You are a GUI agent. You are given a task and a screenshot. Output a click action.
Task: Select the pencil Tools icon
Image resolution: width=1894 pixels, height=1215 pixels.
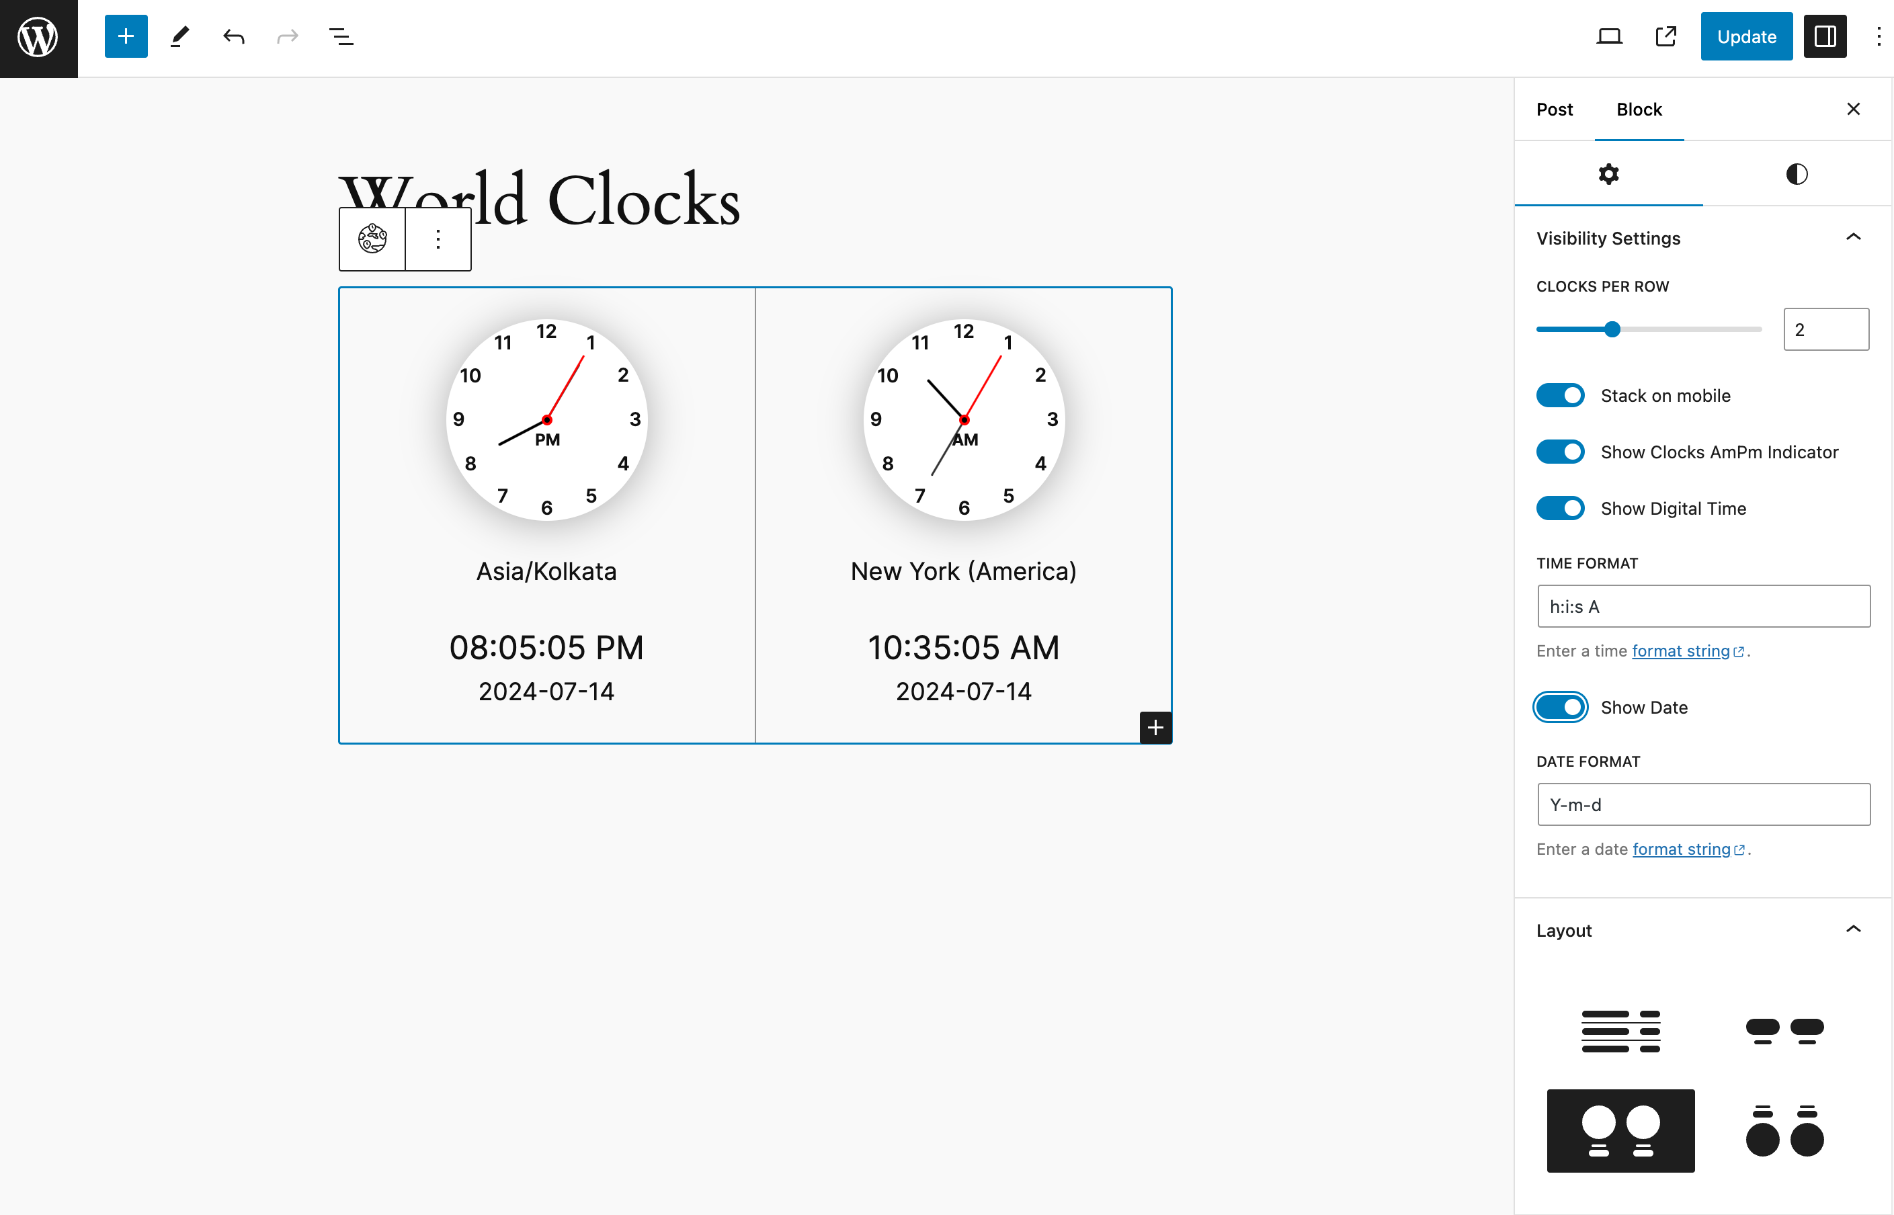pos(180,36)
